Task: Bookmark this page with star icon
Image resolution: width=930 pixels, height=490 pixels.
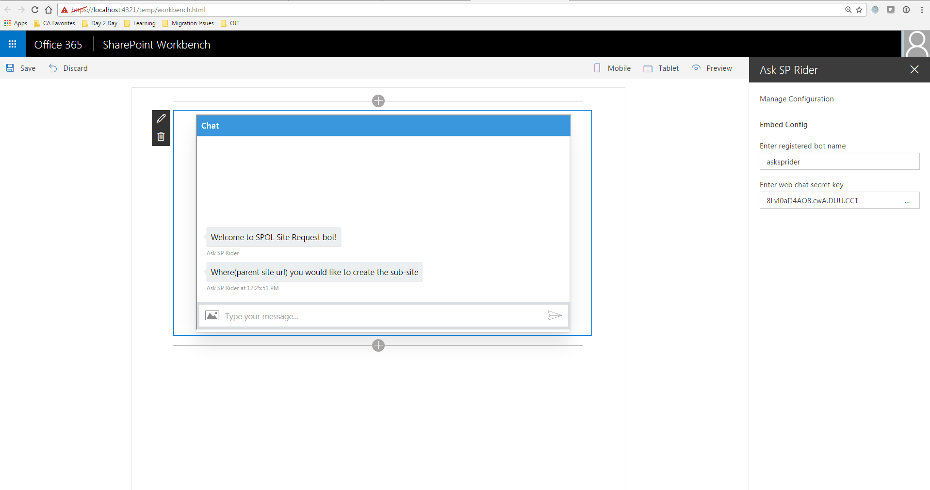Action: click(x=859, y=10)
